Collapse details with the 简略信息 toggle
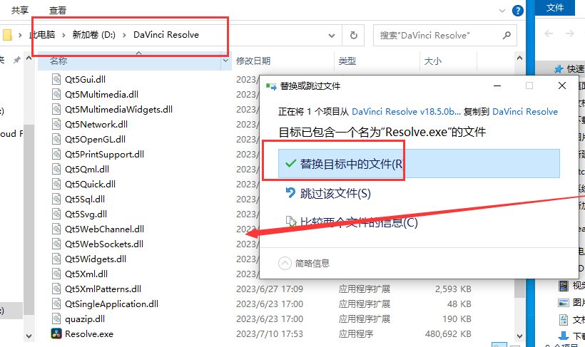 304,263
